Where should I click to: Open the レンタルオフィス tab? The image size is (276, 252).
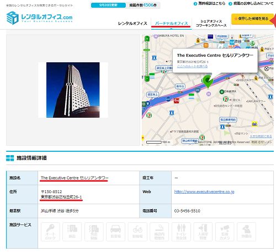pos(132,24)
